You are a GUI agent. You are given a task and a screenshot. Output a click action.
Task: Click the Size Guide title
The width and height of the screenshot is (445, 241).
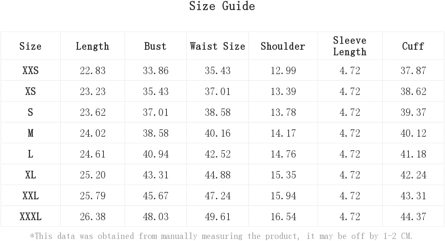point(222,6)
